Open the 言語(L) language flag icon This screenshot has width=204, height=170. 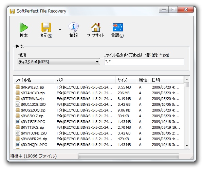point(117,27)
